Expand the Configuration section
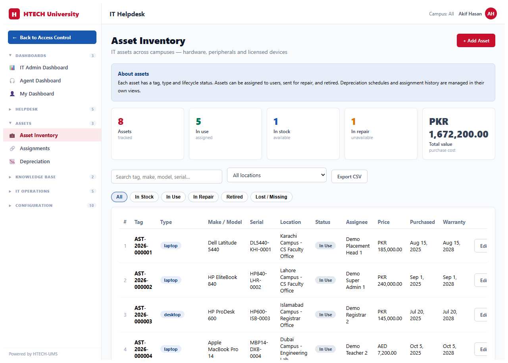Viewport: 508px width, 363px height. click(x=52, y=206)
